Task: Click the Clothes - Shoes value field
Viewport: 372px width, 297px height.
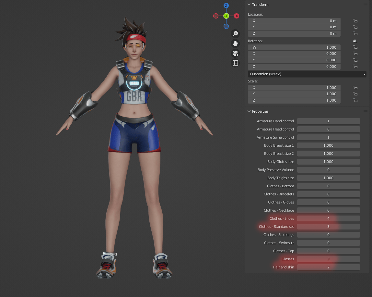Action: pos(328,218)
